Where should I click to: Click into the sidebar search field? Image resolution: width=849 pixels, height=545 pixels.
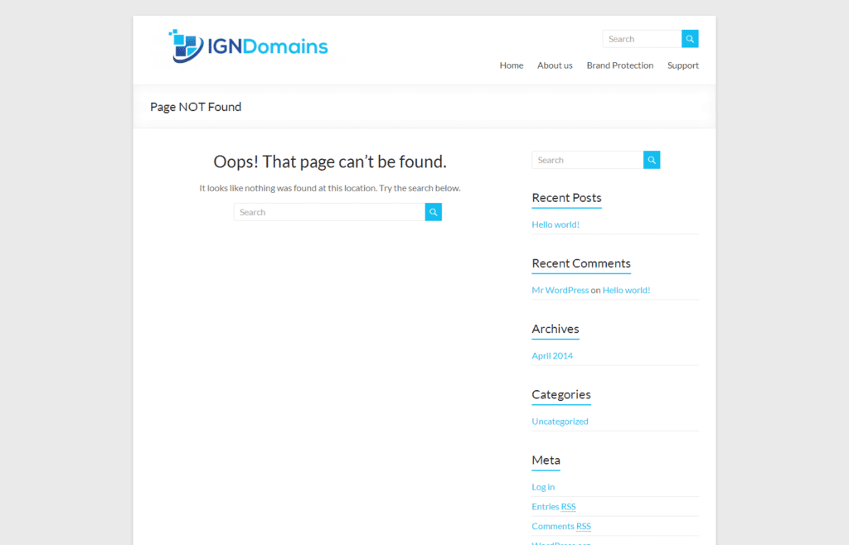point(587,160)
